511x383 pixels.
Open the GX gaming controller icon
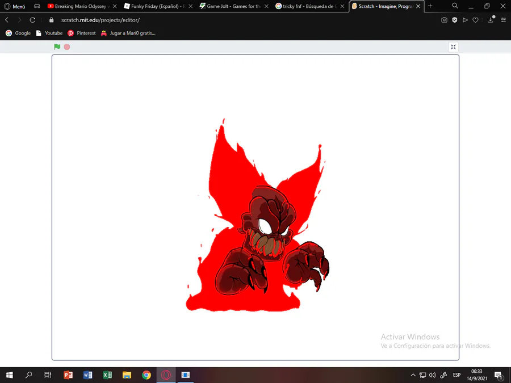37,6
